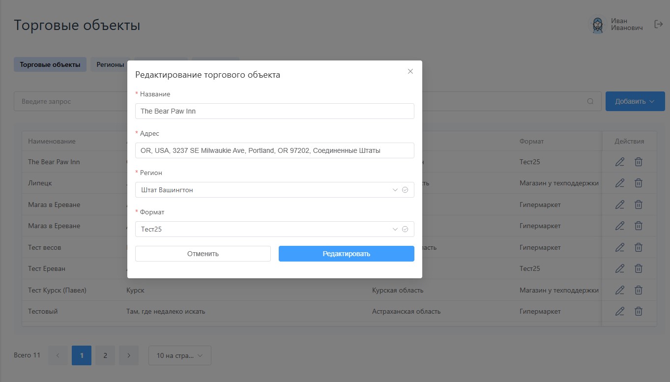
Task: Click the logout icon next to username
Action: 659,24
